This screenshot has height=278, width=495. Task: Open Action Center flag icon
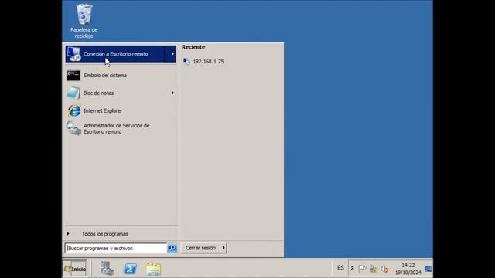pyautogui.click(x=362, y=269)
